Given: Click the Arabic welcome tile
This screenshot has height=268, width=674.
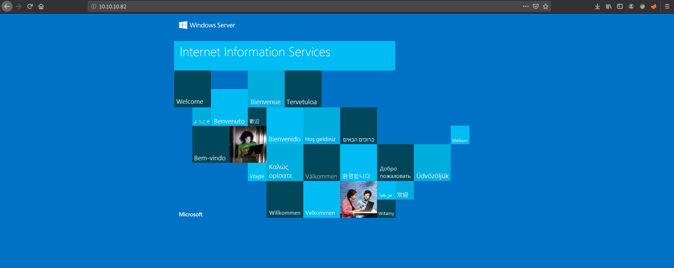Looking at the screenshot, I should coord(386,190).
